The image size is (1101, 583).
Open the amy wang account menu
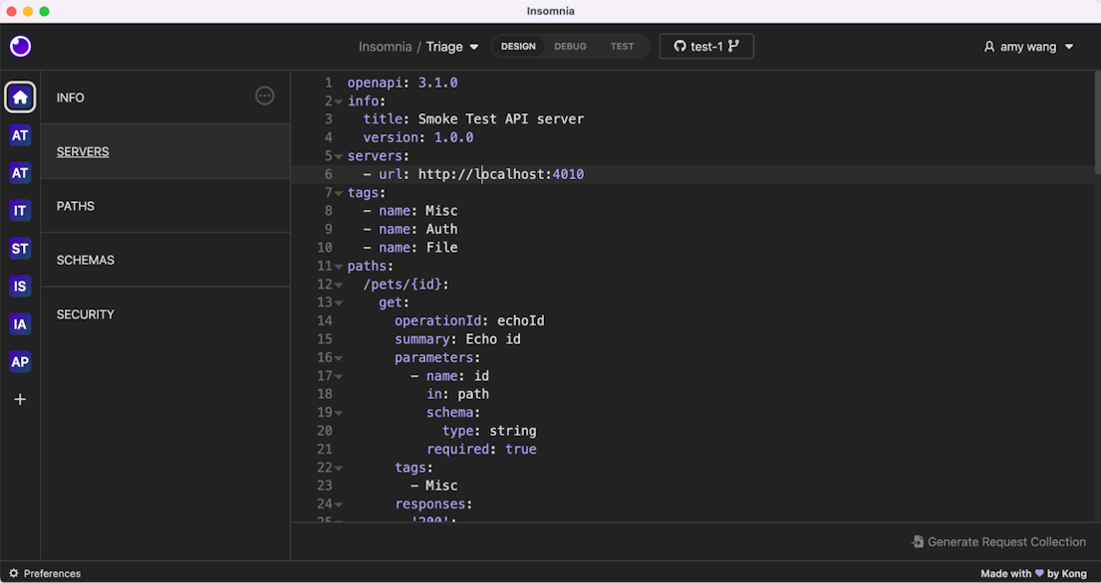[1028, 47]
